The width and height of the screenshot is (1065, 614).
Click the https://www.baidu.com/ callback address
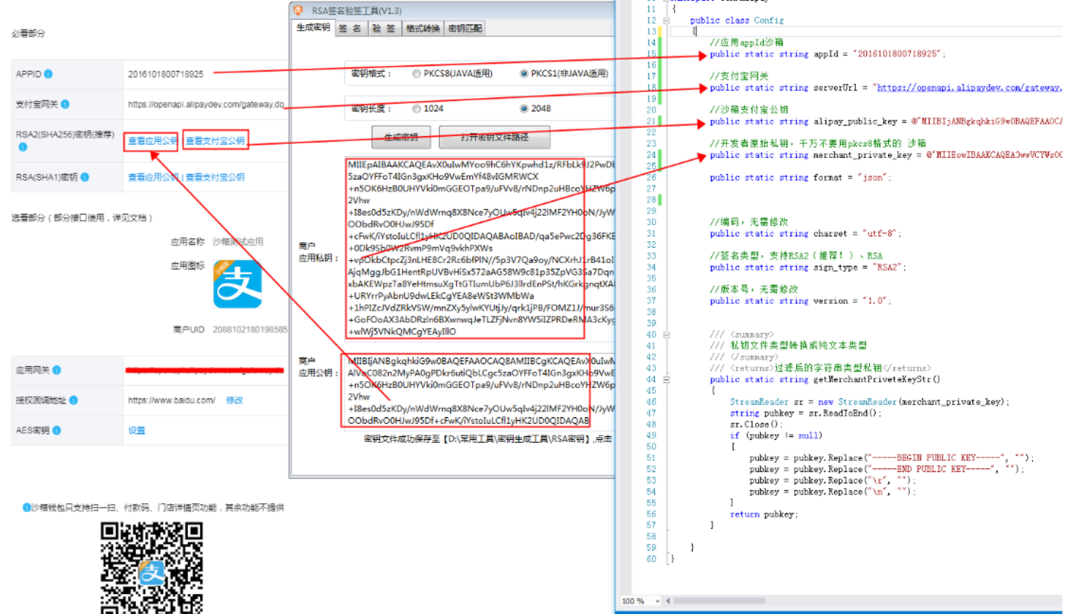click(x=171, y=401)
